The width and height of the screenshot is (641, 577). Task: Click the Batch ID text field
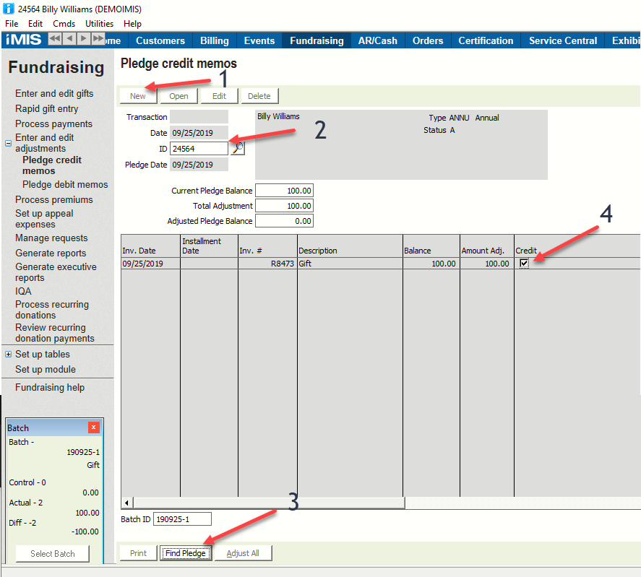[x=182, y=519]
